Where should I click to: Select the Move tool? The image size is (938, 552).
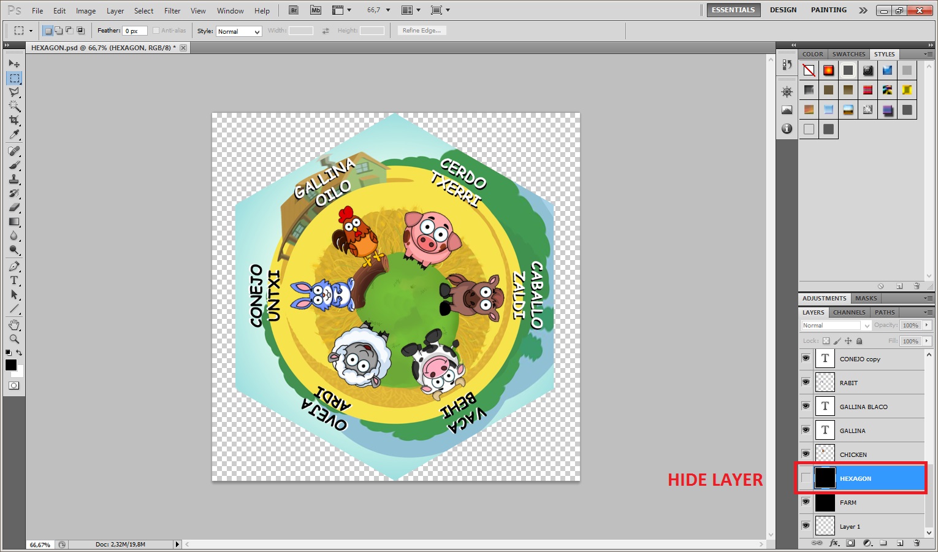coord(14,64)
